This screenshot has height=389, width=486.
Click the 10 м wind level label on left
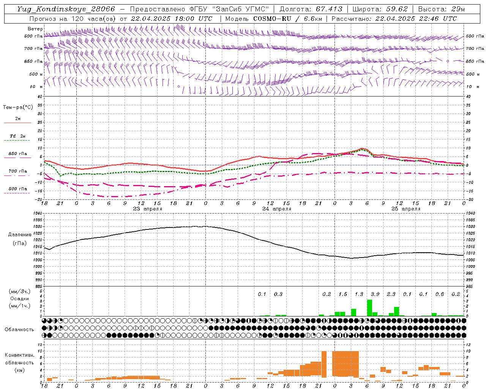36,87
